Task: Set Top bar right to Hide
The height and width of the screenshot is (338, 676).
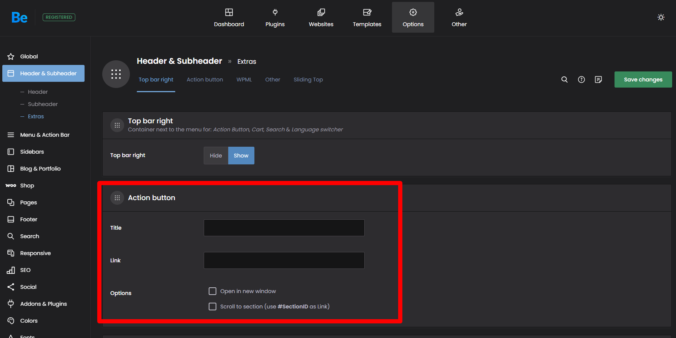Action: tap(216, 156)
